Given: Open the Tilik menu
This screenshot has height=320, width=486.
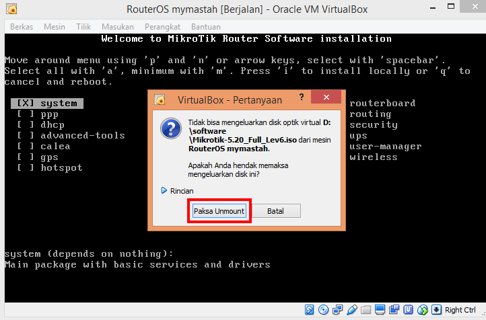Looking at the screenshot, I should coord(83,27).
